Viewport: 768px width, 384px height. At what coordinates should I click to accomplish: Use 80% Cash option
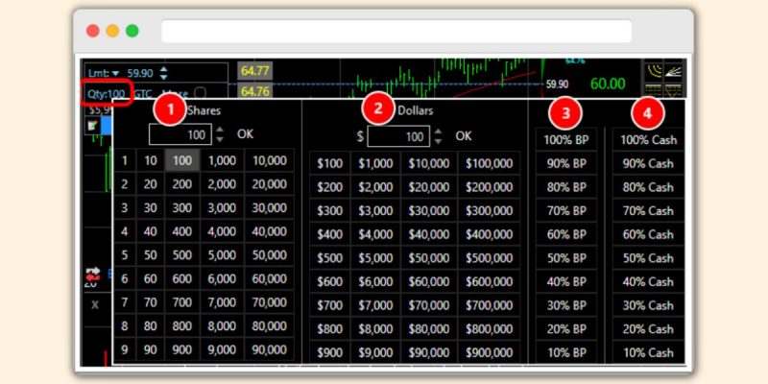coord(648,187)
